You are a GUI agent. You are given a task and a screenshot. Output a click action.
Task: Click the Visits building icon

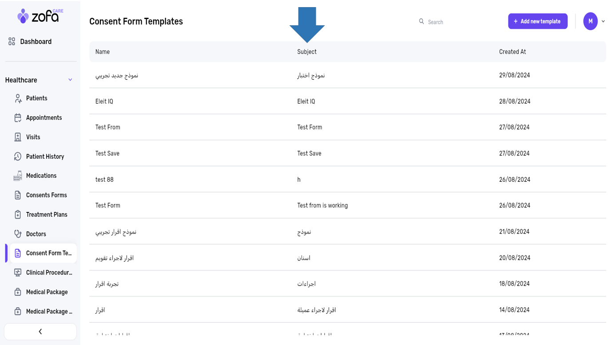[18, 137]
